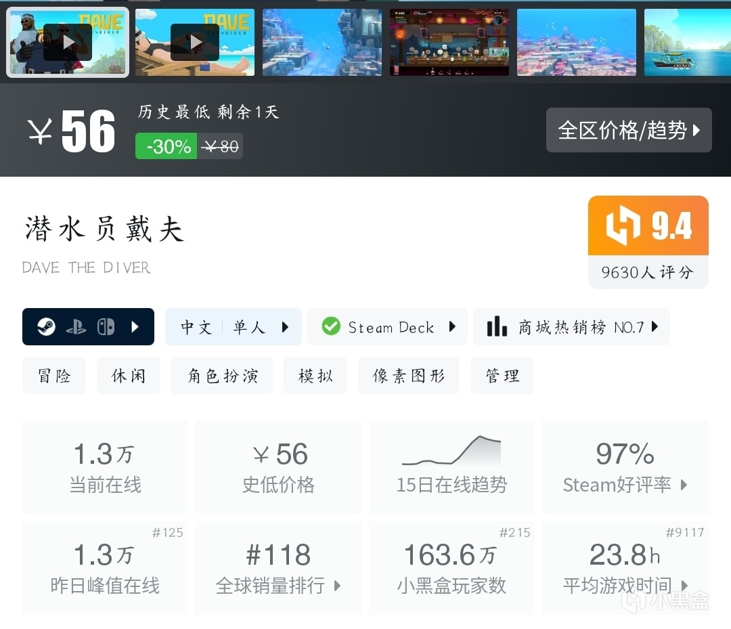Play the first Dave the Diver trailer video
This screenshot has height=629, width=731.
point(68,42)
